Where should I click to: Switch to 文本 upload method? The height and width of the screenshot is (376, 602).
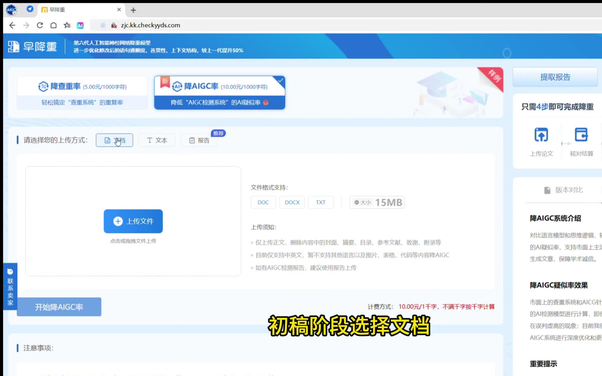(157, 140)
